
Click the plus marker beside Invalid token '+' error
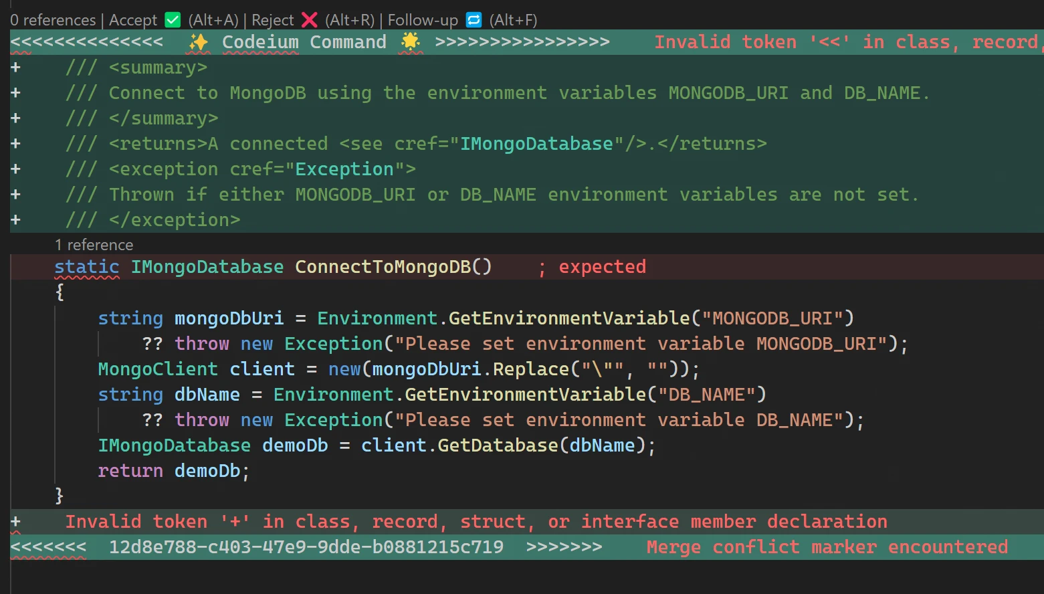(x=15, y=522)
